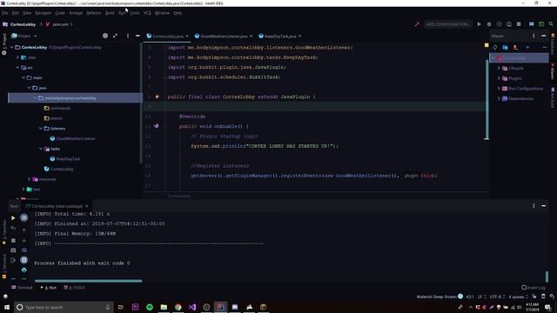Open the Add Configuration selector
Viewport: 557px width, 313px height.
[x=447, y=24]
